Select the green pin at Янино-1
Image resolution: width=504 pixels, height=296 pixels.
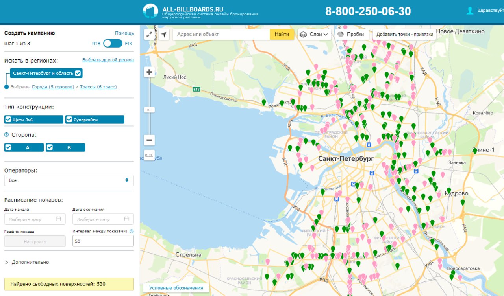point(475,151)
